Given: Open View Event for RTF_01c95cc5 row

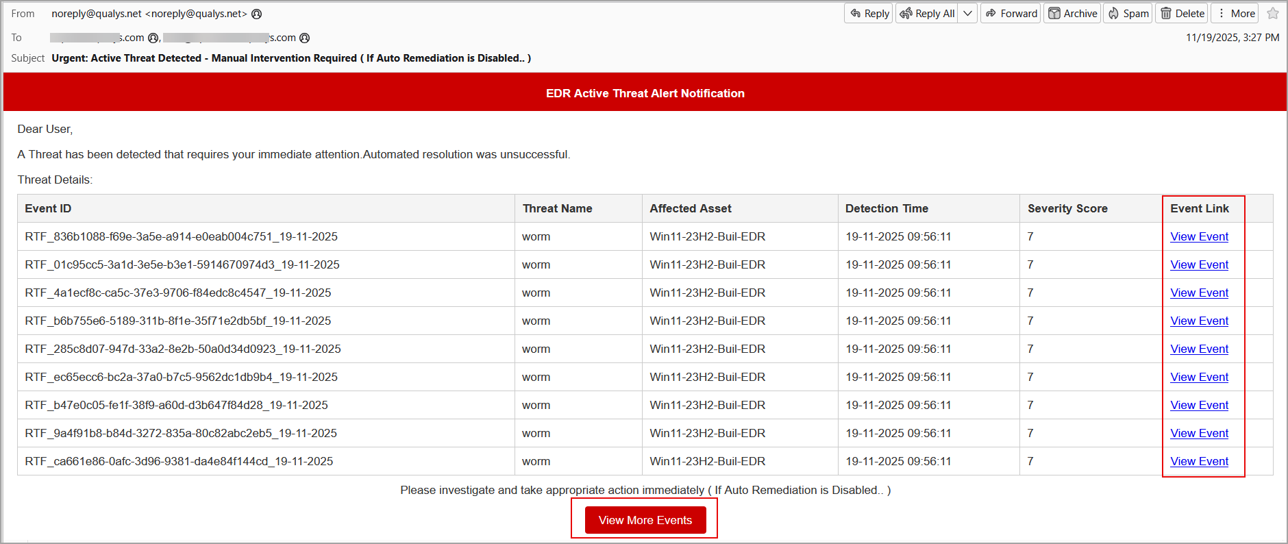Looking at the screenshot, I should pyautogui.click(x=1199, y=265).
